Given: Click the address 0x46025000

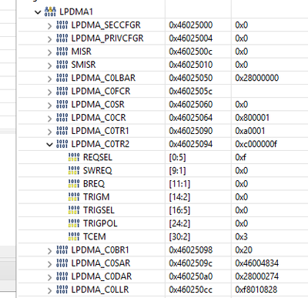Looking at the screenshot, I should pyautogui.click(x=191, y=25).
